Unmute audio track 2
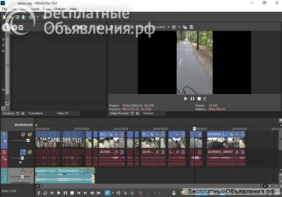282x197 pixels. point(23,152)
